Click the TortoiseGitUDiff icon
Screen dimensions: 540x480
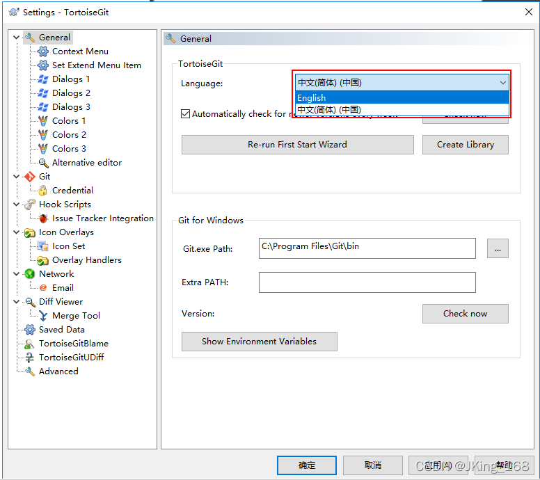tap(30, 358)
